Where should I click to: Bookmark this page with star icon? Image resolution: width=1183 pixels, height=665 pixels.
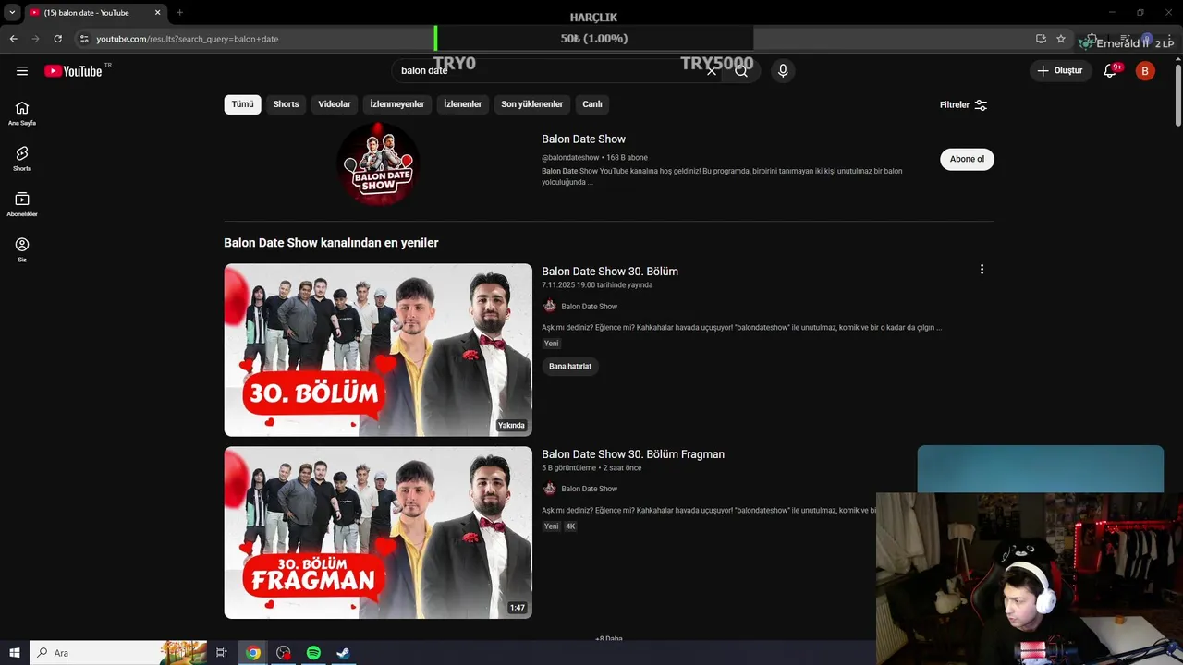1061,39
